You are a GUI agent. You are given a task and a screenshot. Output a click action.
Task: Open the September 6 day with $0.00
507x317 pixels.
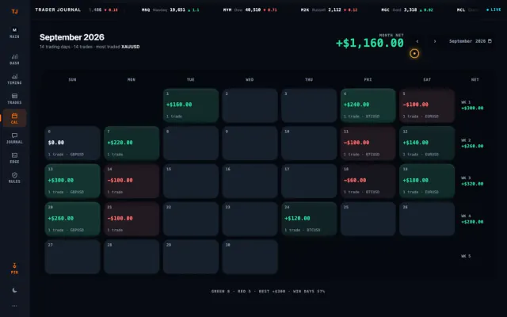72,143
